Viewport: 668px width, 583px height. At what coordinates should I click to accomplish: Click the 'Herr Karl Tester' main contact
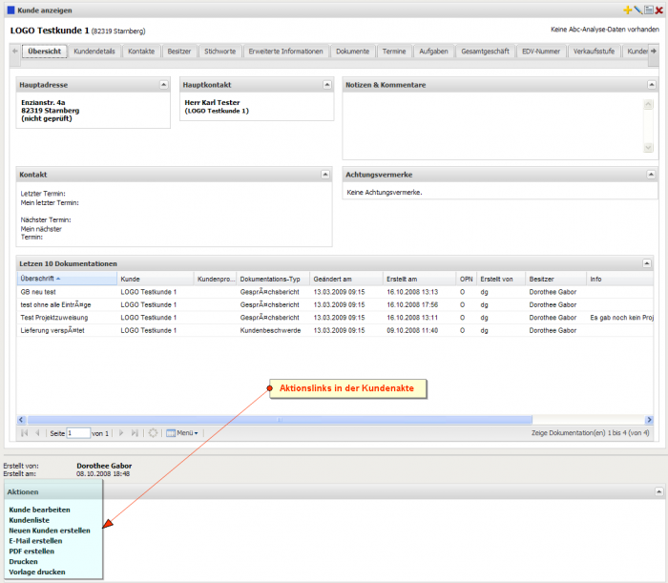[212, 103]
